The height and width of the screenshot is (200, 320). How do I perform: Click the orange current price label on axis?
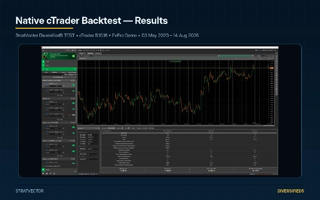271,68
